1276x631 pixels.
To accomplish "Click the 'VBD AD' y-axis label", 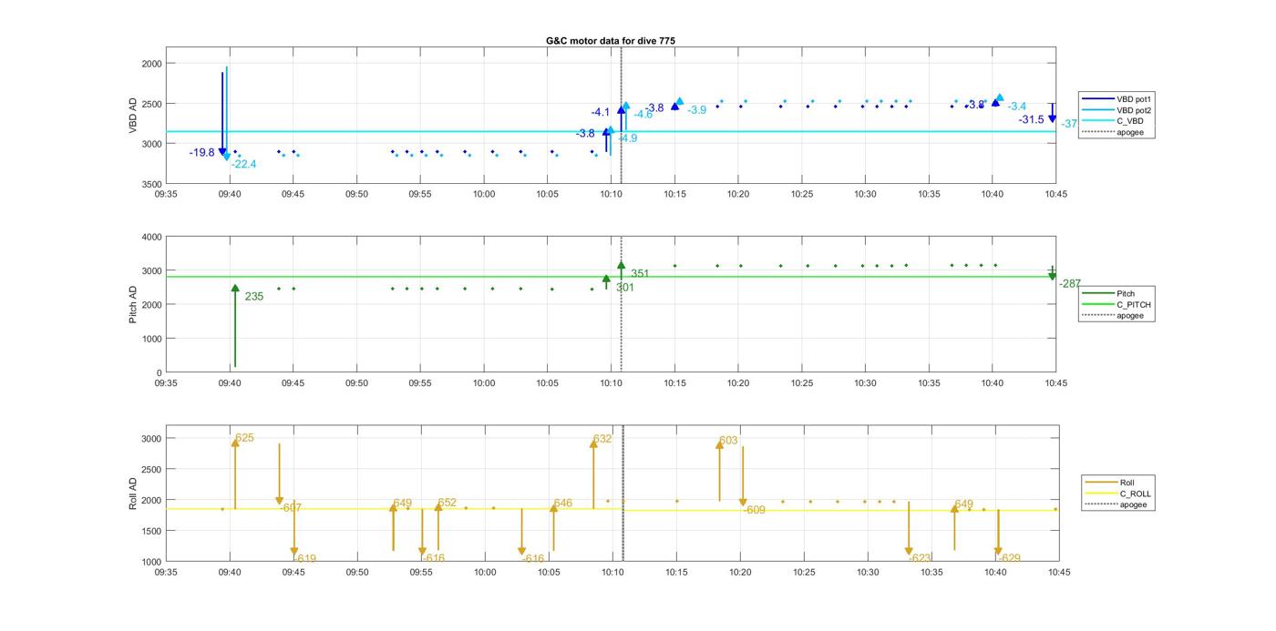I will 133,115.
